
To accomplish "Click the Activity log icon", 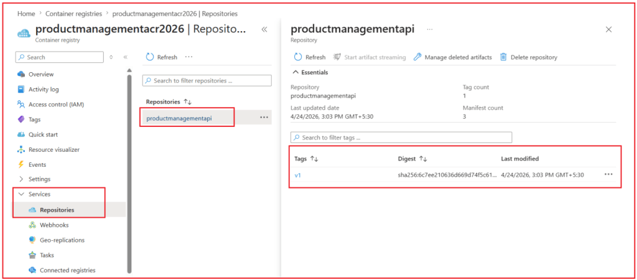I will click(x=21, y=90).
